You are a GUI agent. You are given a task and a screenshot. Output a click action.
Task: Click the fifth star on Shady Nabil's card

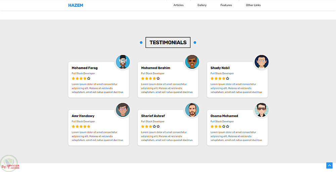(x=227, y=78)
